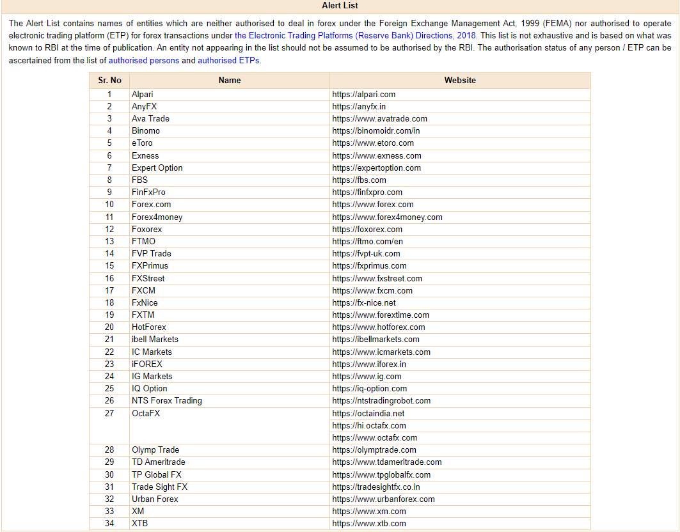Select the https://fx-nice.net cell
Screen dimensions: 680x532
pos(460,302)
